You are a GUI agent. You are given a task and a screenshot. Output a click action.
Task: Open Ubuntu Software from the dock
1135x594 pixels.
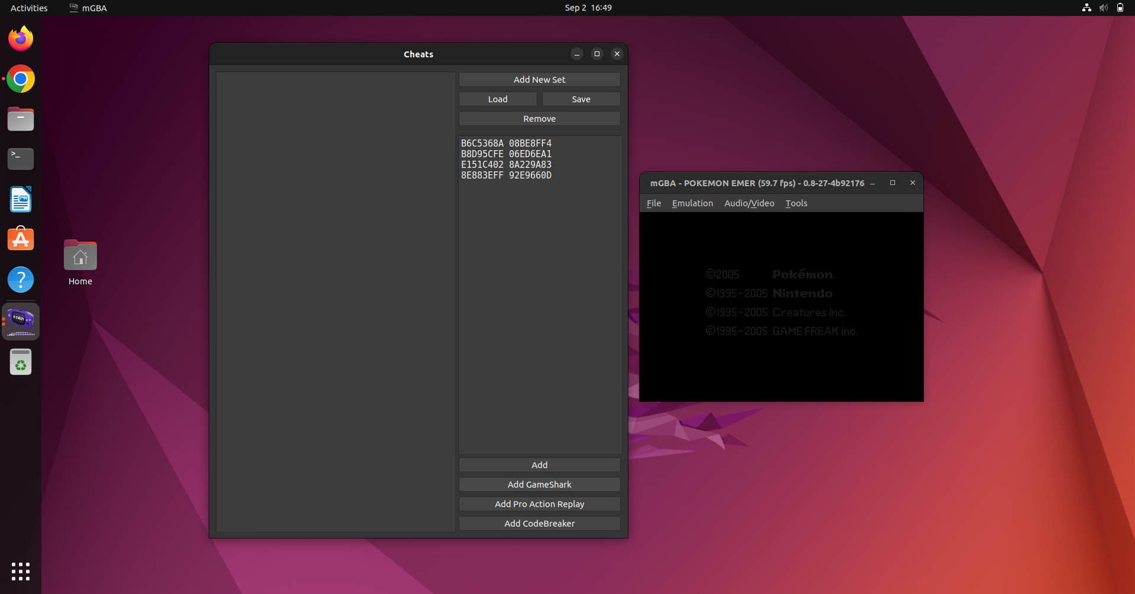tap(20, 239)
